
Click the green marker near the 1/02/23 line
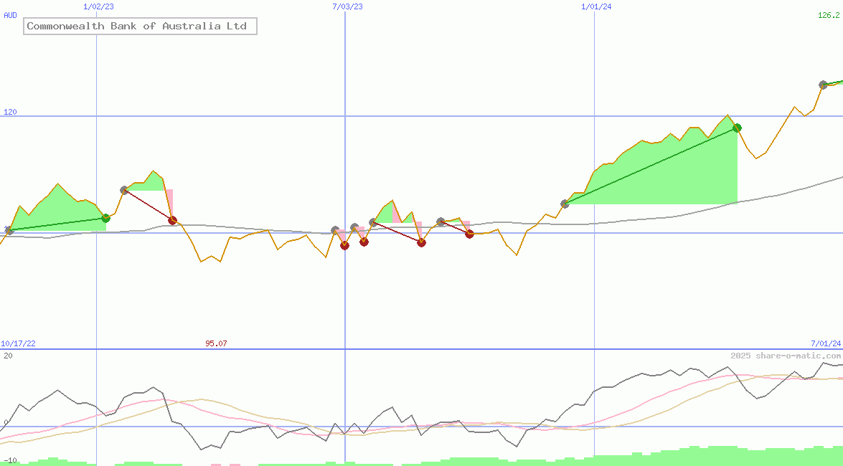(x=105, y=218)
